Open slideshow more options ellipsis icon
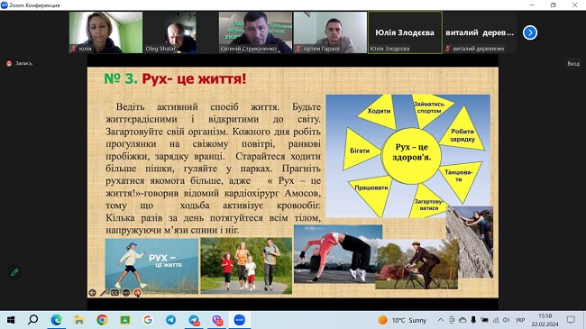 [126, 293]
